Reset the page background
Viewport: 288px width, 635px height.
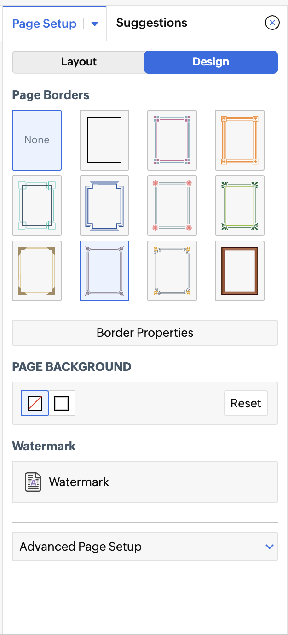246,403
